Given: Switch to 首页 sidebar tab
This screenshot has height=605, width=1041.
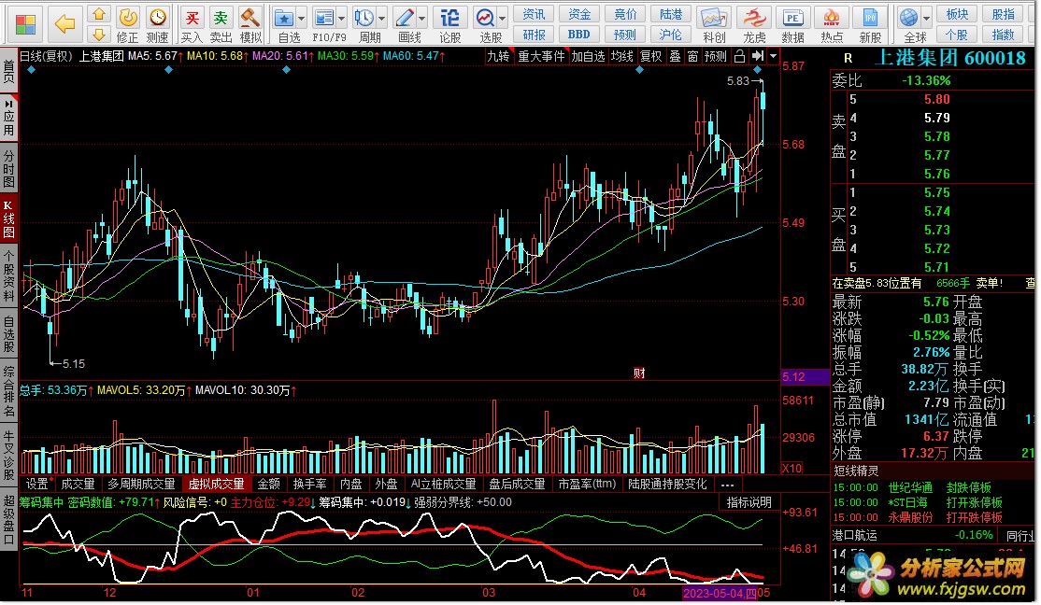Looking at the screenshot, I should coord(8,72).
